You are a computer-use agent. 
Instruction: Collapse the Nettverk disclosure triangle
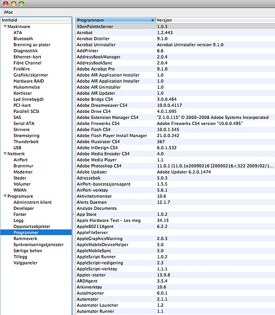(x=5, y=154)
